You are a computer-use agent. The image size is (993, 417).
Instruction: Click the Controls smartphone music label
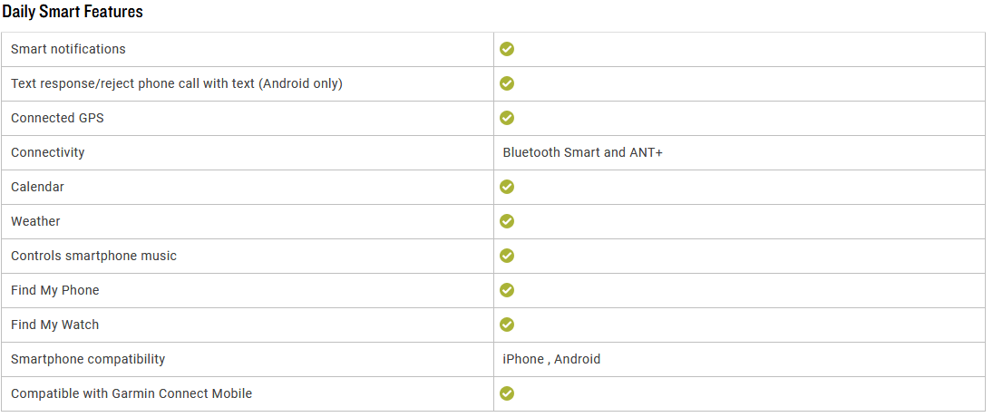pos(93,256)
